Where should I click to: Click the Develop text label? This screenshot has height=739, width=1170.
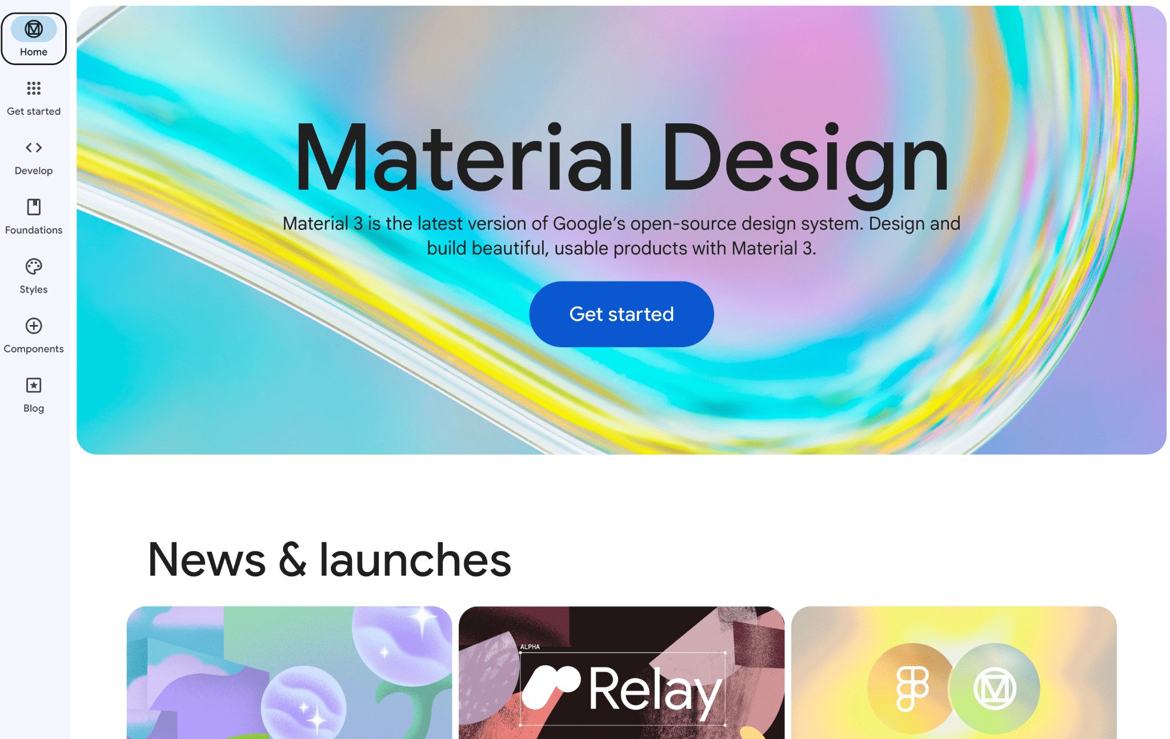[34, 171]
